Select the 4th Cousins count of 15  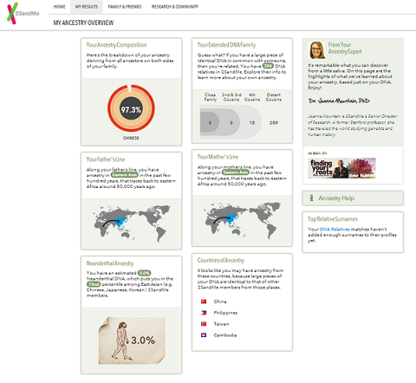coord(252,123)
